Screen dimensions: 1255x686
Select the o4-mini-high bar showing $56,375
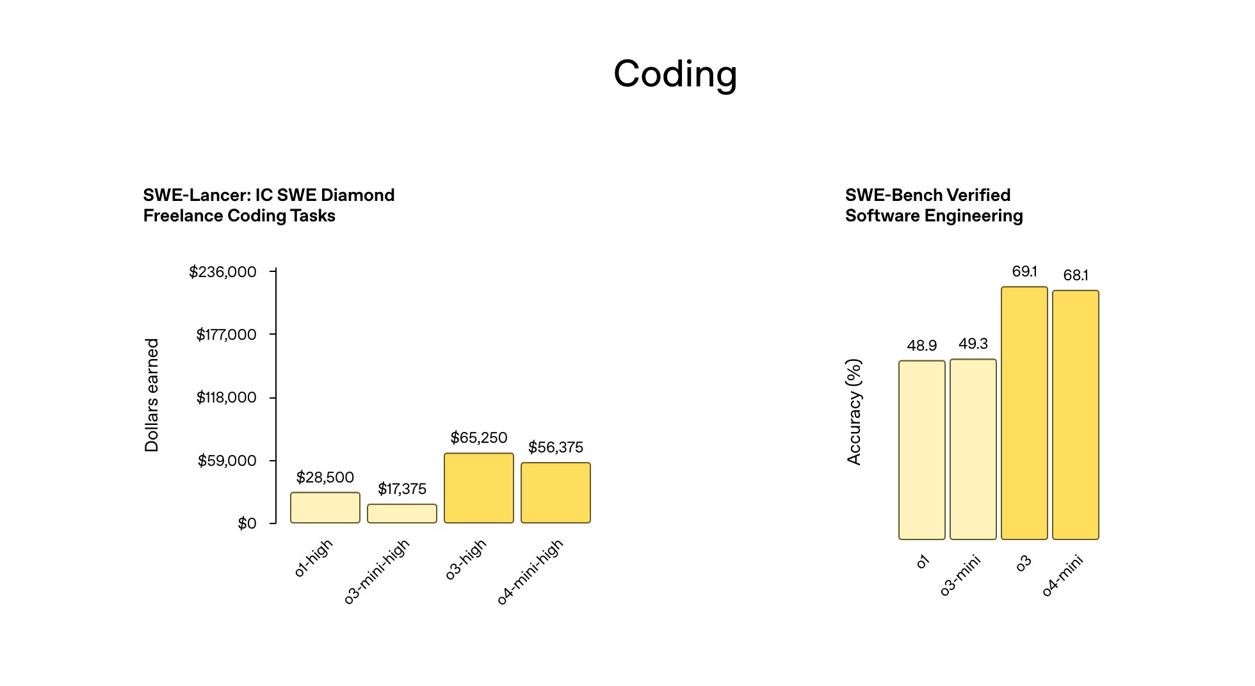point(556,493)
